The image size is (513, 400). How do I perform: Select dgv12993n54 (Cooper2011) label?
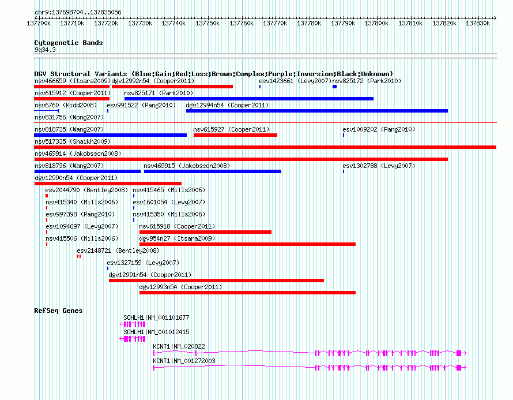coord(180,287)
